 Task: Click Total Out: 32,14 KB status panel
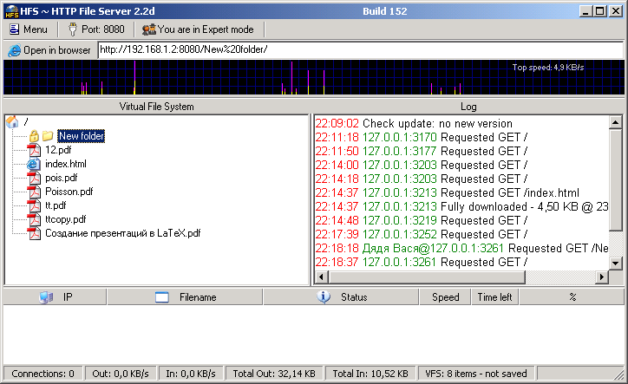click(274, 374)
